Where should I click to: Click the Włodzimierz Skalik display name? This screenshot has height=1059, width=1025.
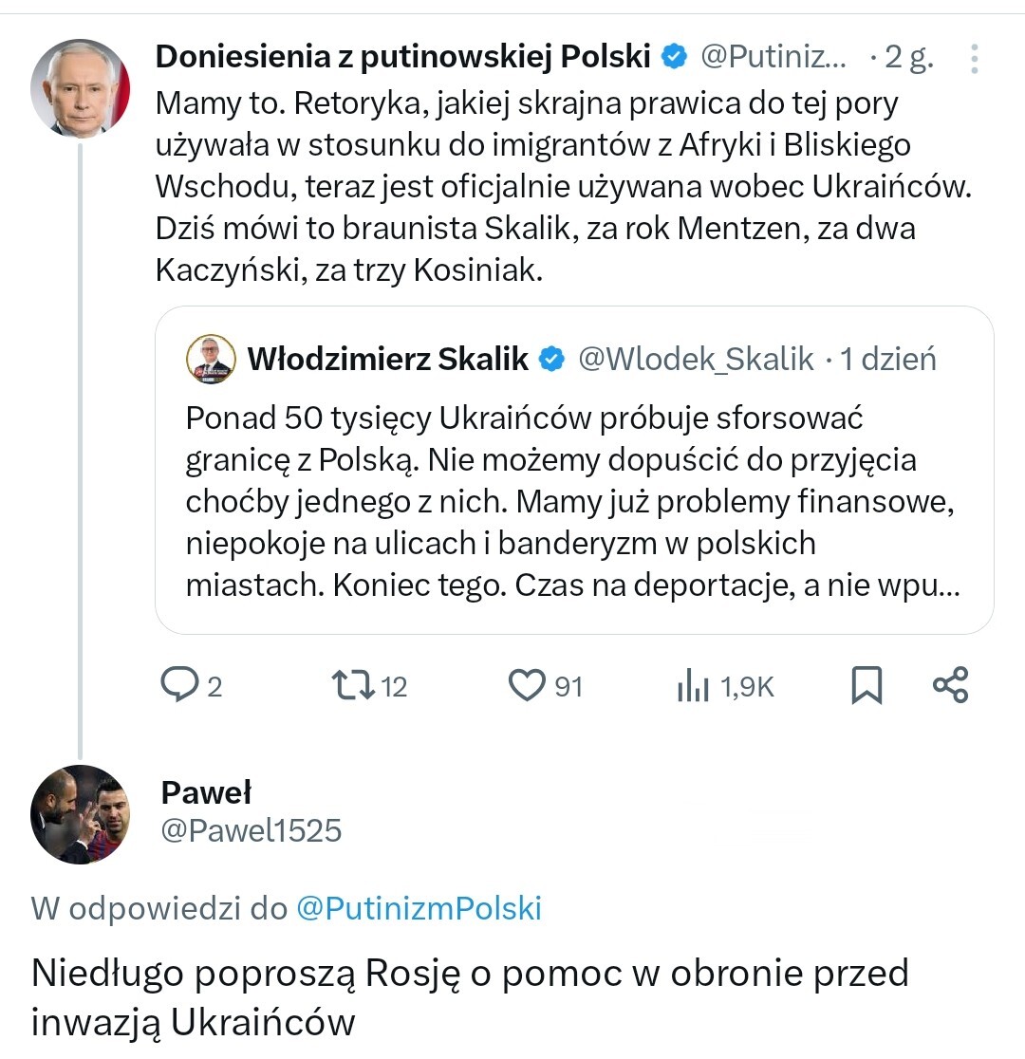[387, 359]
